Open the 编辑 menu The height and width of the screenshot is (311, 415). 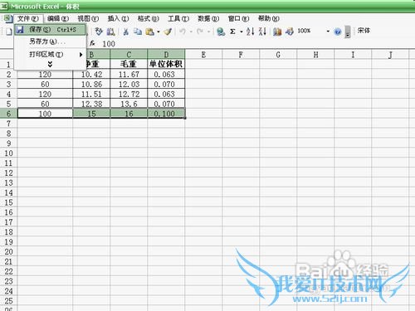58,19
